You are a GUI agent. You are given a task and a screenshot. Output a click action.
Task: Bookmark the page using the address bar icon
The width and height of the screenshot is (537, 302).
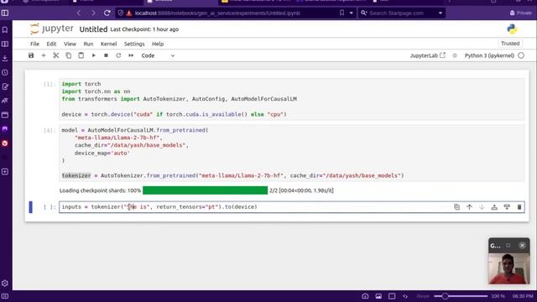click(341, 13)
